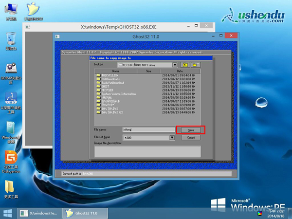The height and width of the screenshot is (219, 292).
Task: Click the folder icon beside 360Downloads entry
Action: 98,79
